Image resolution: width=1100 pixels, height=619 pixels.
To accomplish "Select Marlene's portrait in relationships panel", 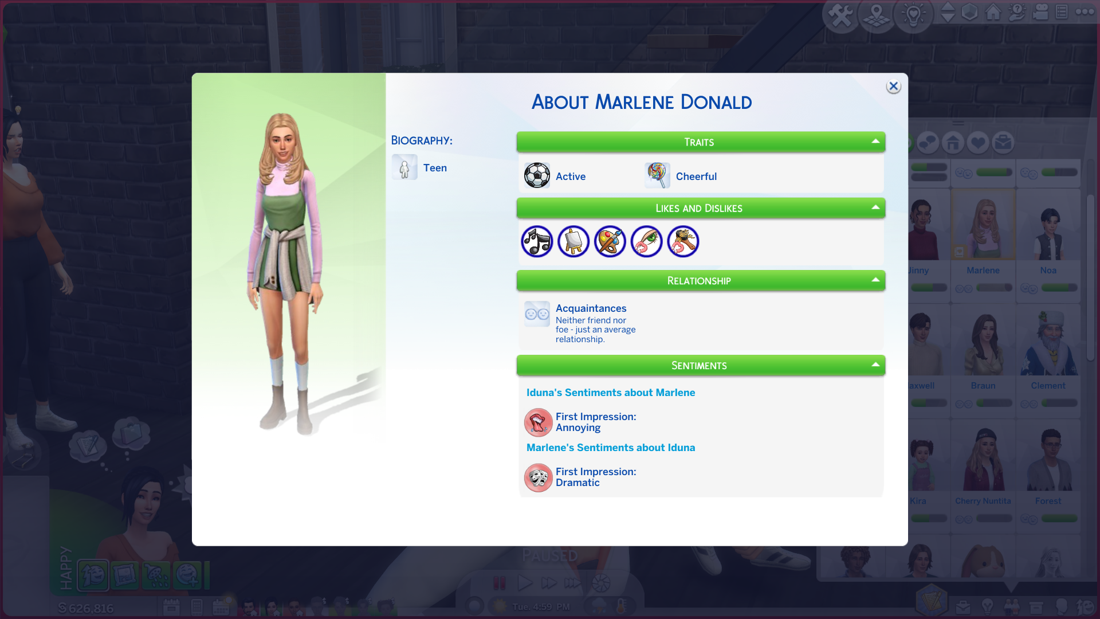I will point(983,225).
